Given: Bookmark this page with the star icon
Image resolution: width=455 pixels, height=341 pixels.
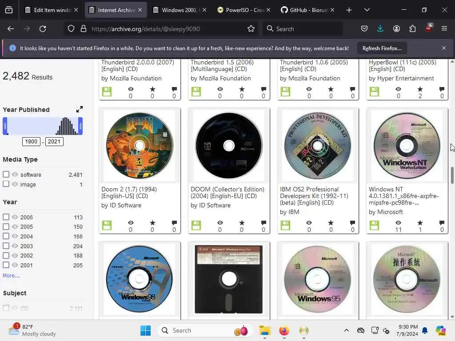Looking at the screenshot, I should click(251, 29).
